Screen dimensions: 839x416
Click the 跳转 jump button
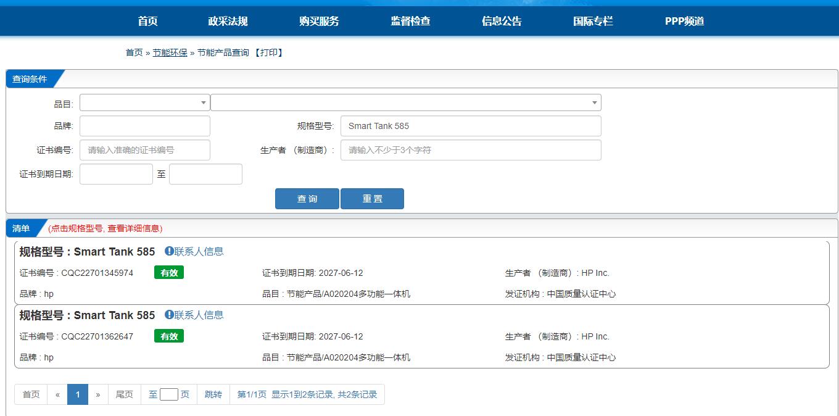pos(213,394)
